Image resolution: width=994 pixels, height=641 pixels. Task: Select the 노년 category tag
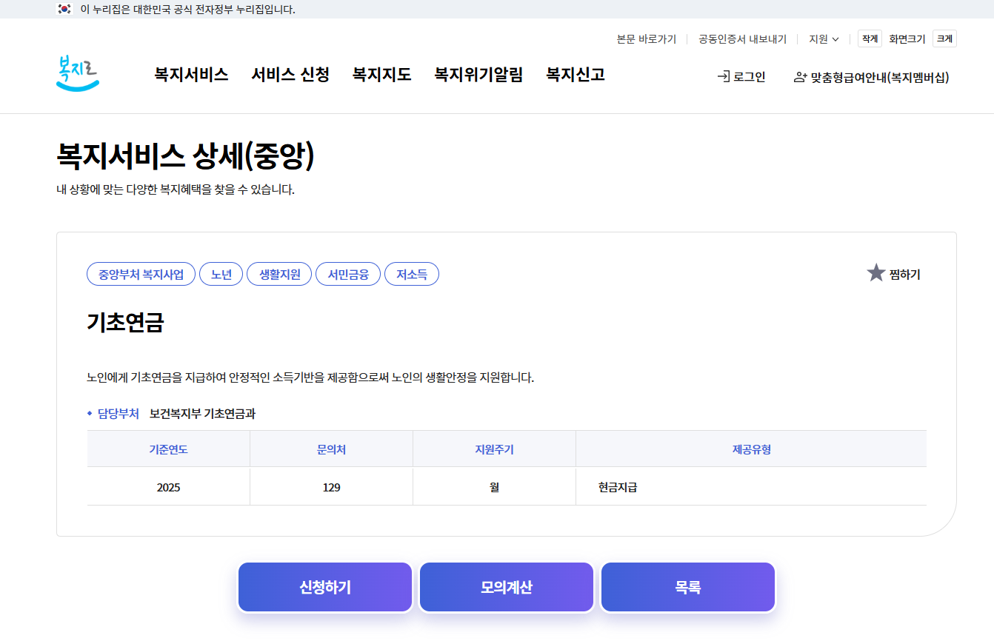pos(221,273)
